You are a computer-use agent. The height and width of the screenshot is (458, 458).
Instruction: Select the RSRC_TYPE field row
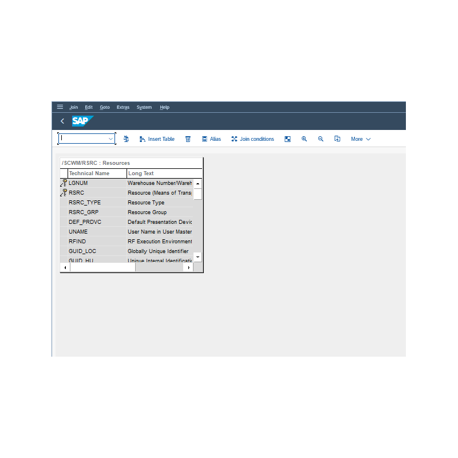click(86, 202)
